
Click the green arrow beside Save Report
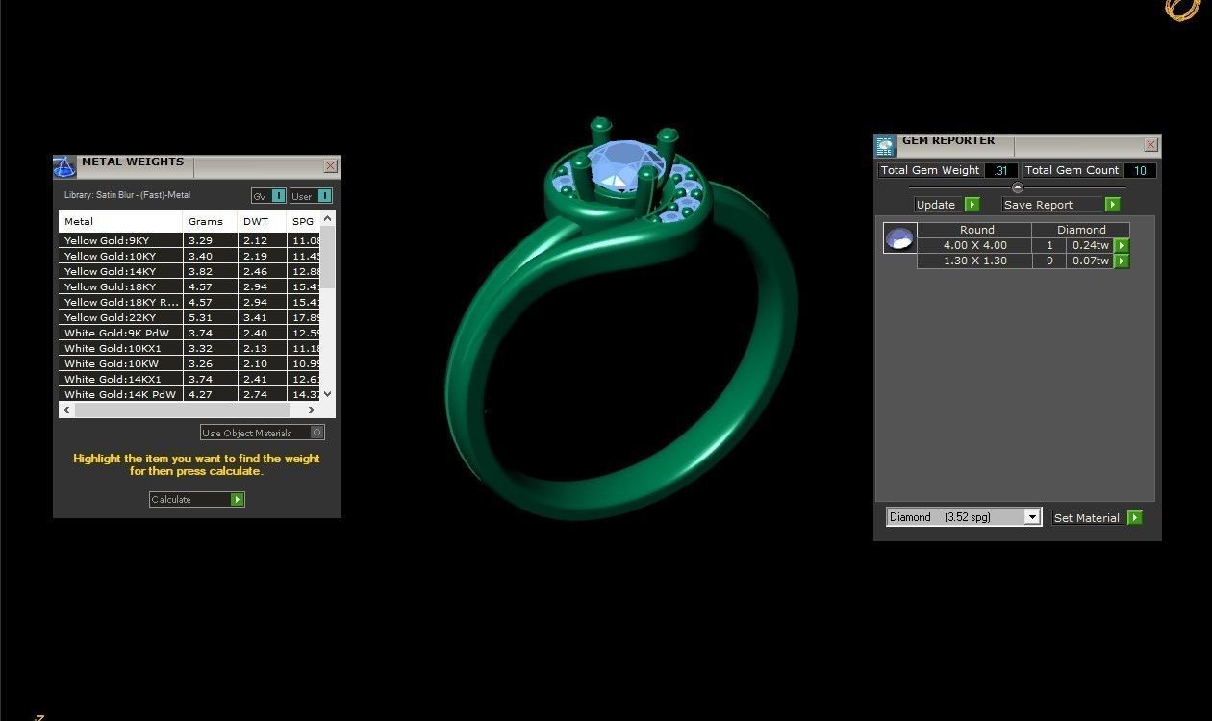(1112, 205)
